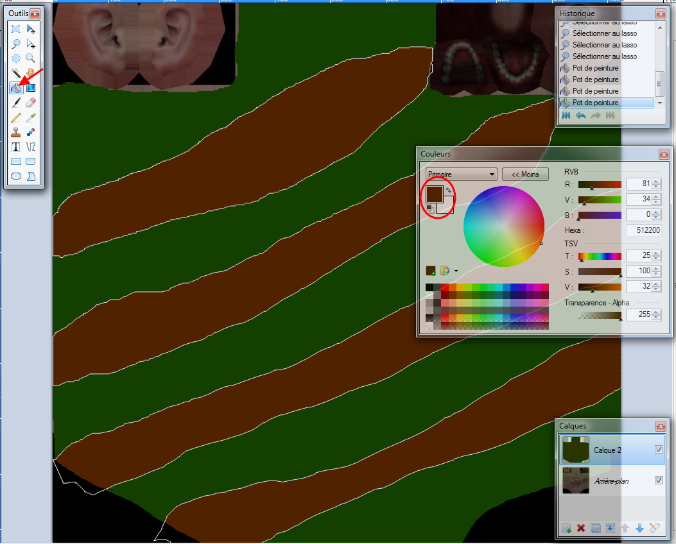Open the Primaire color dropdown
Image resolution: width=676 pixels, height=544 pixels.
tap(462, 174)
